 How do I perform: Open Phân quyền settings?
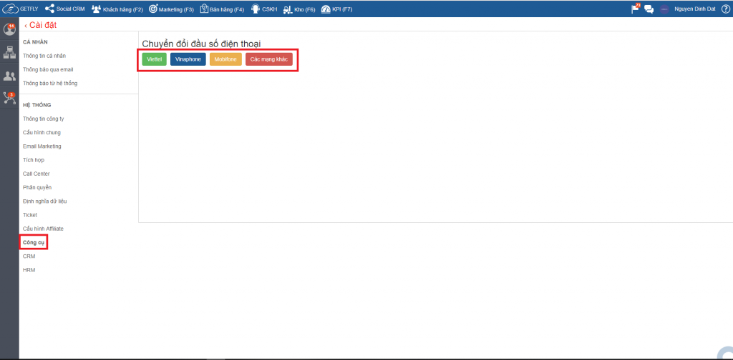coord(37,187)
